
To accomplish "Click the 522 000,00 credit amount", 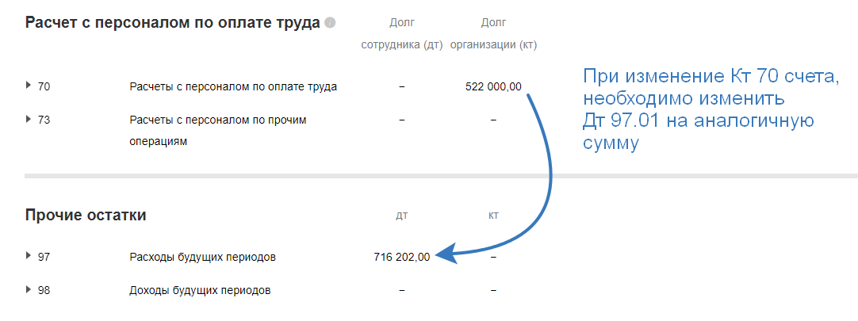I will point(493,86).
